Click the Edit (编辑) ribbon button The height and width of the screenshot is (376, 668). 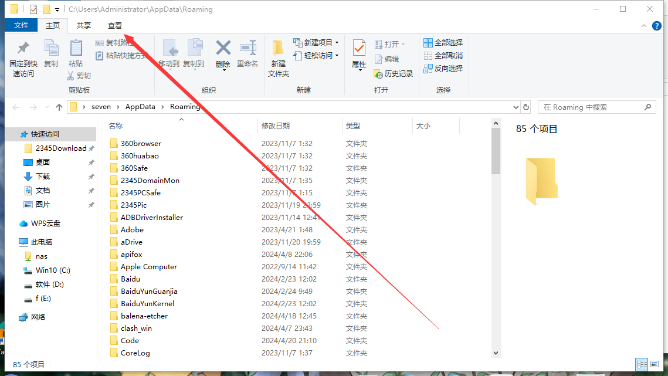pos(386,59)
